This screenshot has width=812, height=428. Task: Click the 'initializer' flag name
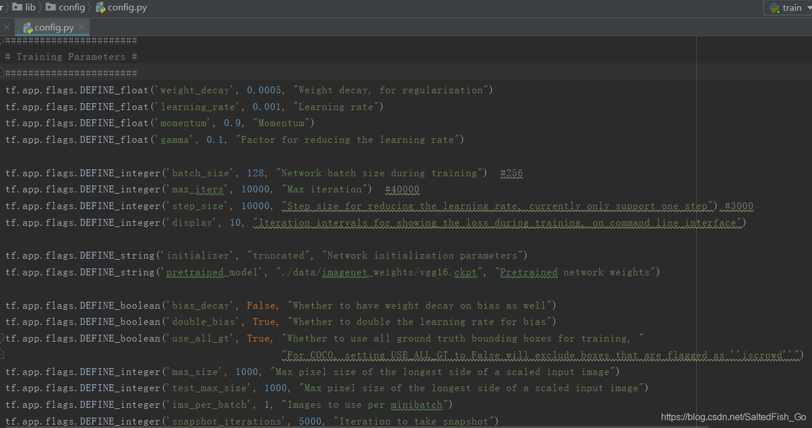coord(201,255)
